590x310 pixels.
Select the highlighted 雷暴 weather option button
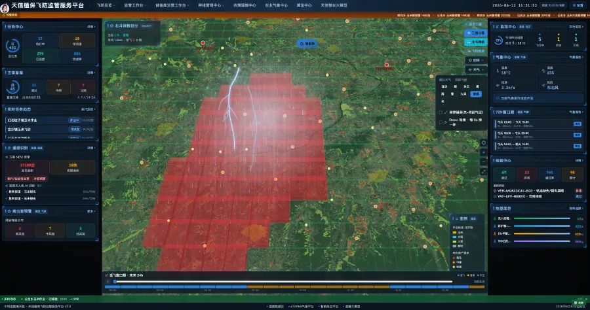click(476, 94)
